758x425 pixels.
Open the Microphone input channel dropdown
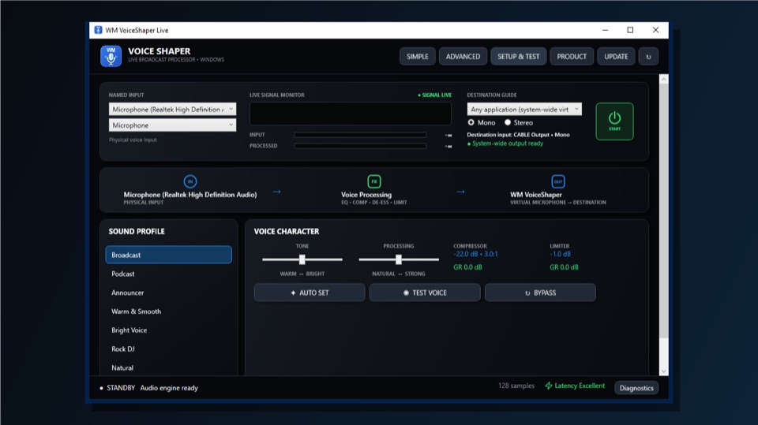[173, 125]
